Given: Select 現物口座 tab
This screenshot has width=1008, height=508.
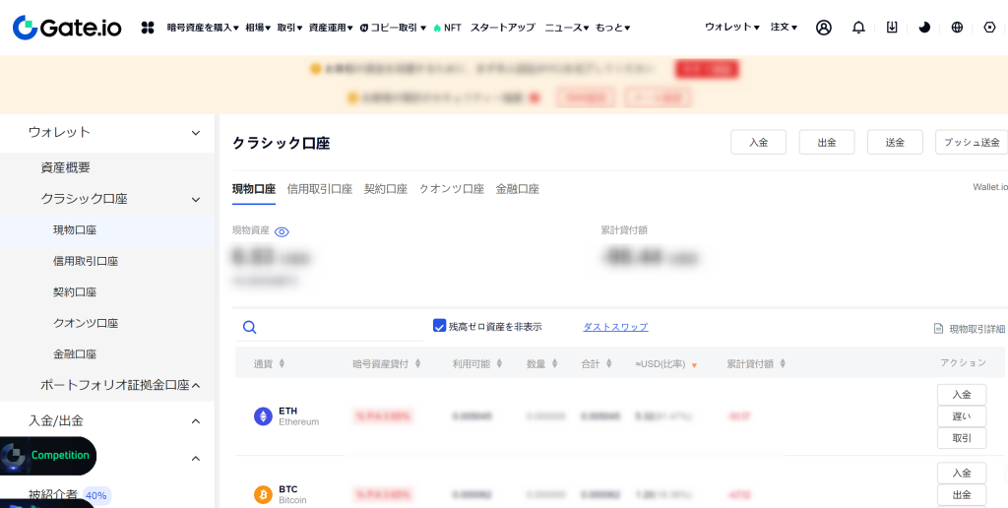Looking at the screenshot, I should pos(254,189).
